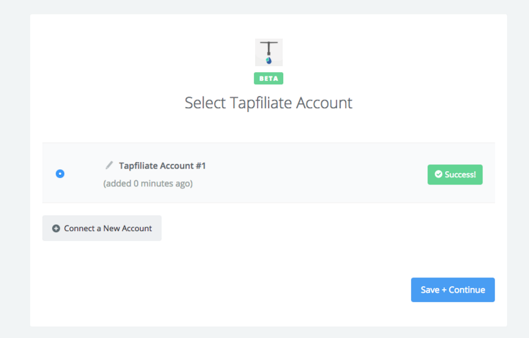This screenshot has height=338, width=529.
Task: Click the Tapfiliate Account #1 name label
Action: (162, 166)
